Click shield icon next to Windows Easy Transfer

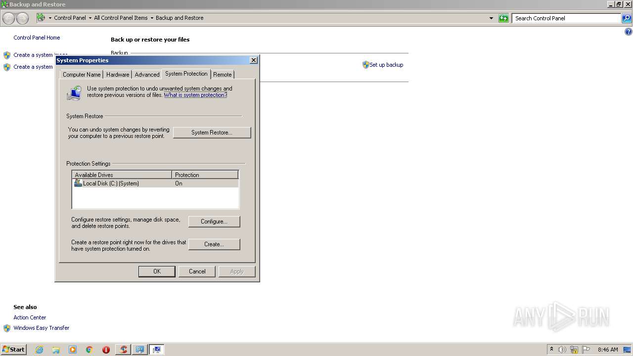click(7, 328)
